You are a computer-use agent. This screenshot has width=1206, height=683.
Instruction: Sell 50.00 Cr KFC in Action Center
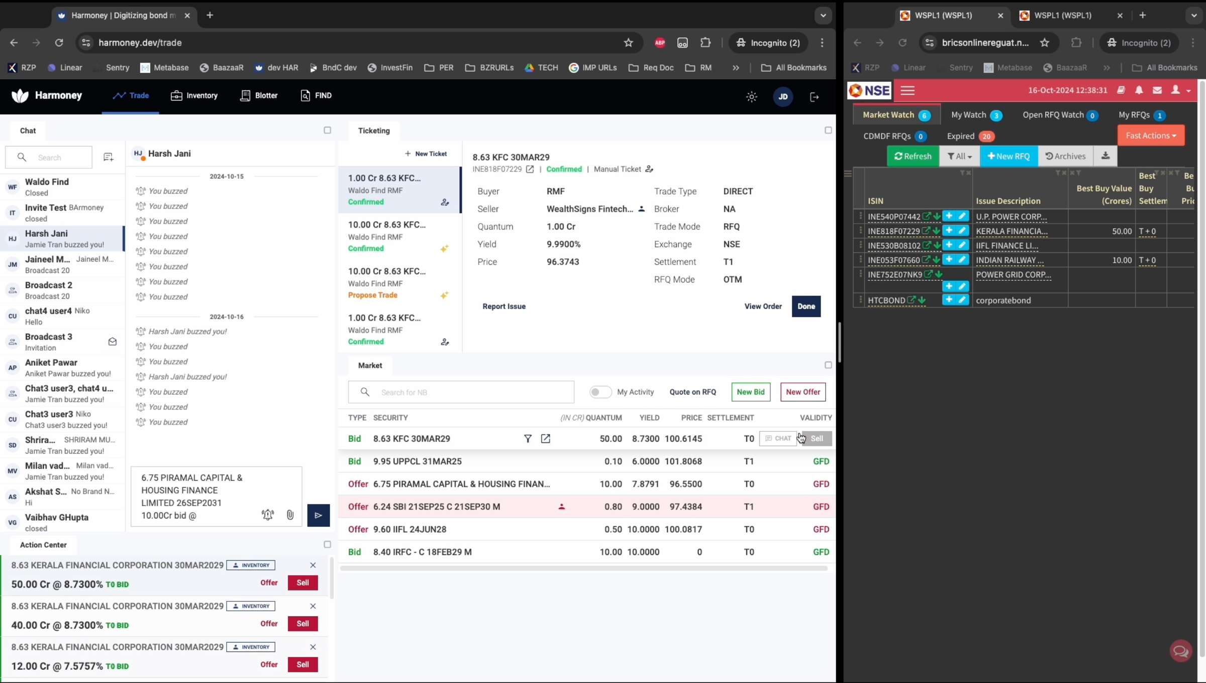tap(303, 582)
